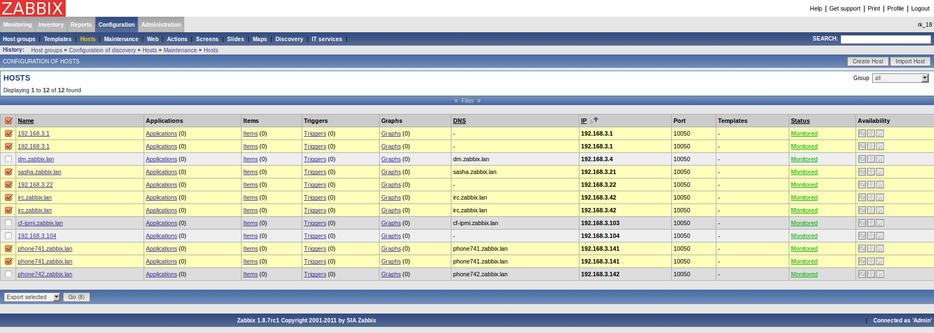Click the Import Host button
The width and height of the screenshot is (934, 333).
910,62
